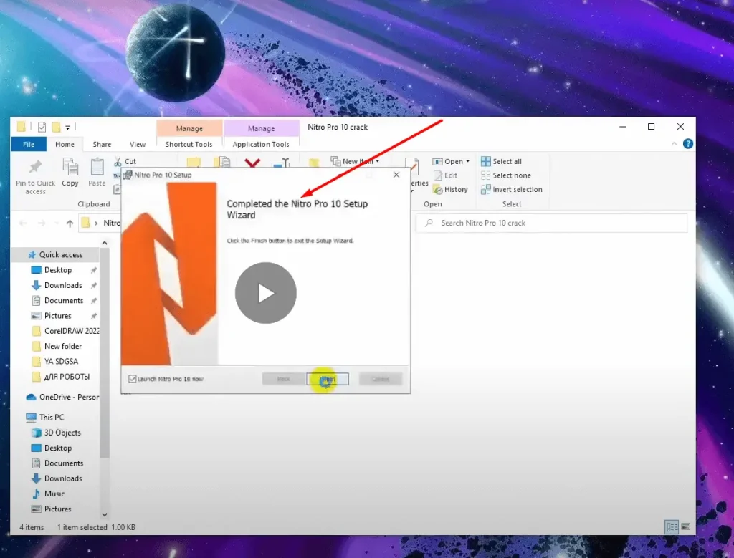Click the Select all icon

pyautogui.click(x=485, y=162)
